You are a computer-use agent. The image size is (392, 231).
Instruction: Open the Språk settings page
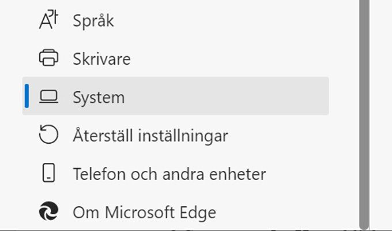(x=175, y=20)
